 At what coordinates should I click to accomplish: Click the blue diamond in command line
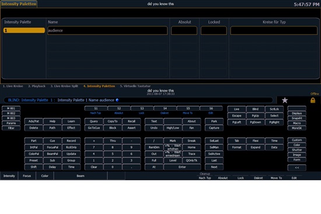tap(117, 100)
